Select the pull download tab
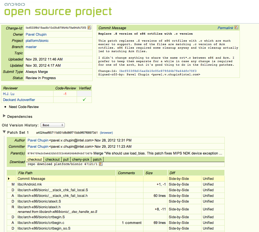The image size is (259, 232). coord(66,159)
